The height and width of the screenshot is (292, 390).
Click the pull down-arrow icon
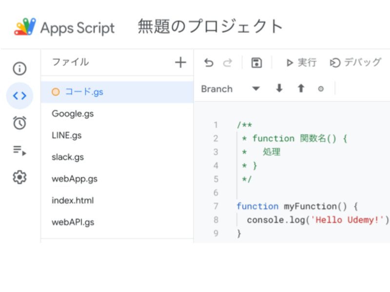point(279,89)
